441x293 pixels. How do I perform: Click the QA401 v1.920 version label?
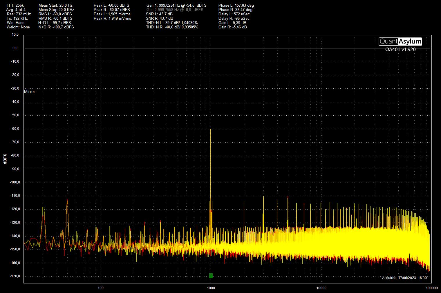point(400,50)
